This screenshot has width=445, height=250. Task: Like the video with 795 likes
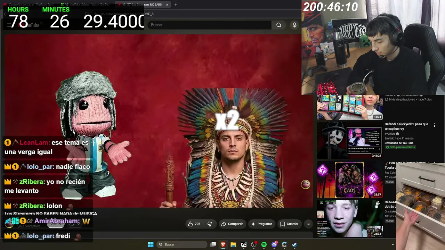[x=194, y=224]
